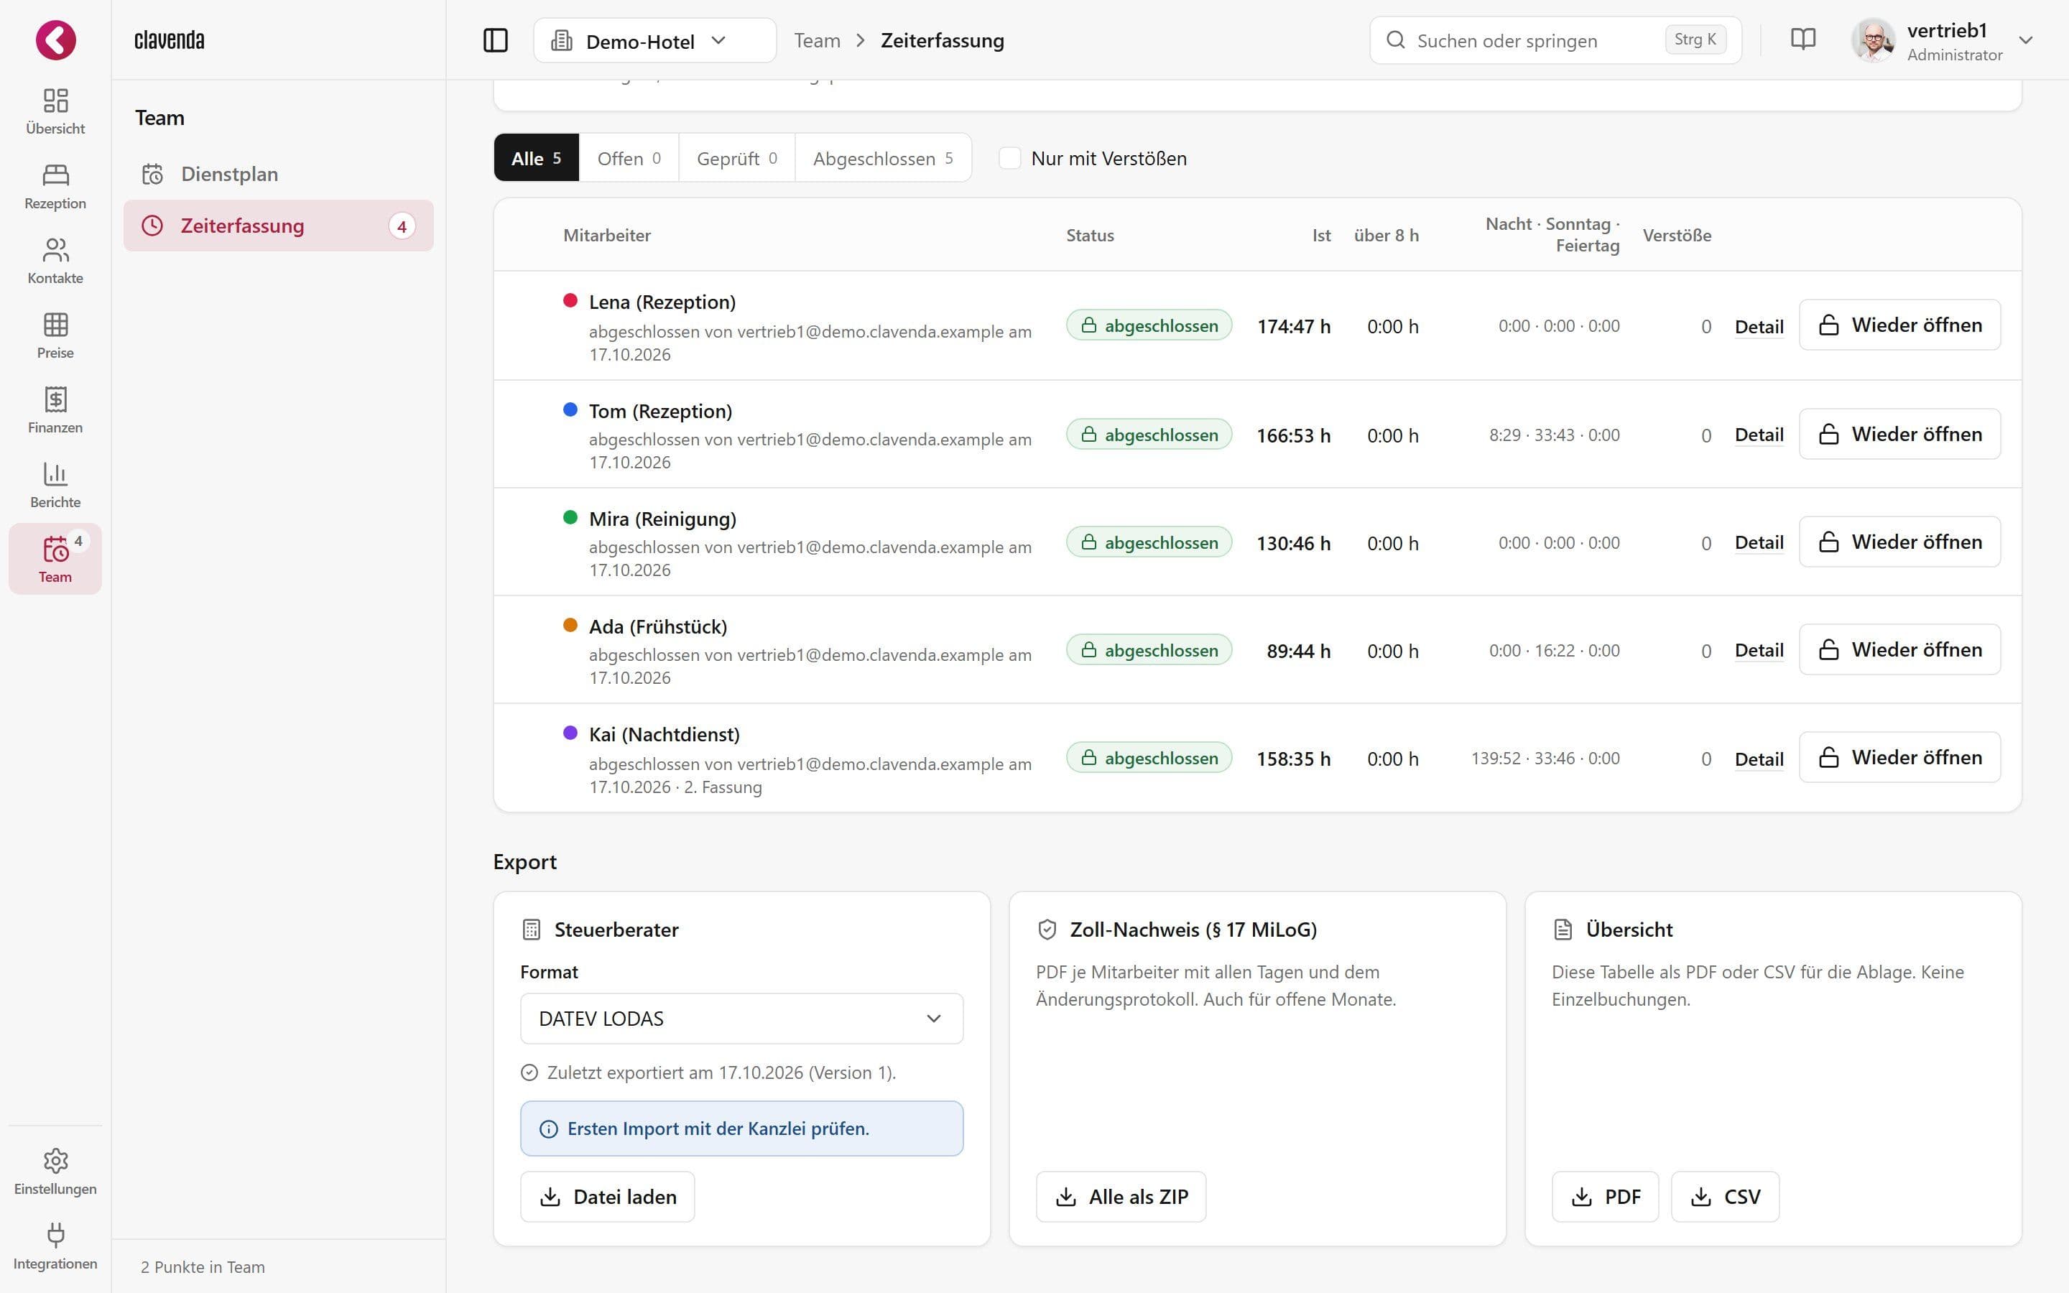The width and height of the screenshot is (2069, 1293).
Task: Toggle the sidebar panel icon
Action: [x=496, y=40]
